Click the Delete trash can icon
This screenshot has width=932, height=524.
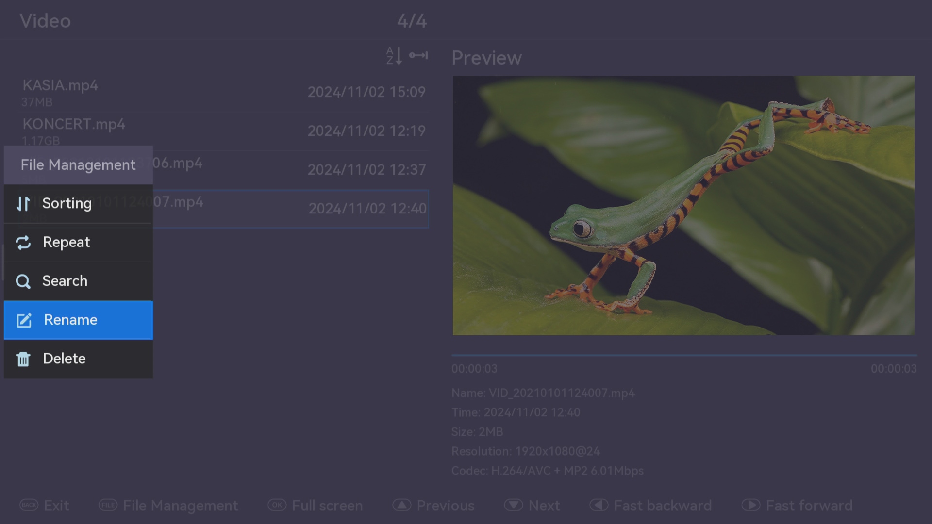tap(23, 359)
